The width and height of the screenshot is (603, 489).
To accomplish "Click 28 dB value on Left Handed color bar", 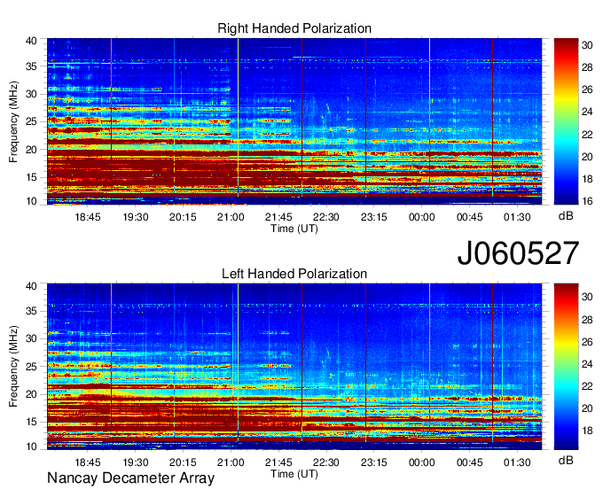I will [x=587, y=320].
